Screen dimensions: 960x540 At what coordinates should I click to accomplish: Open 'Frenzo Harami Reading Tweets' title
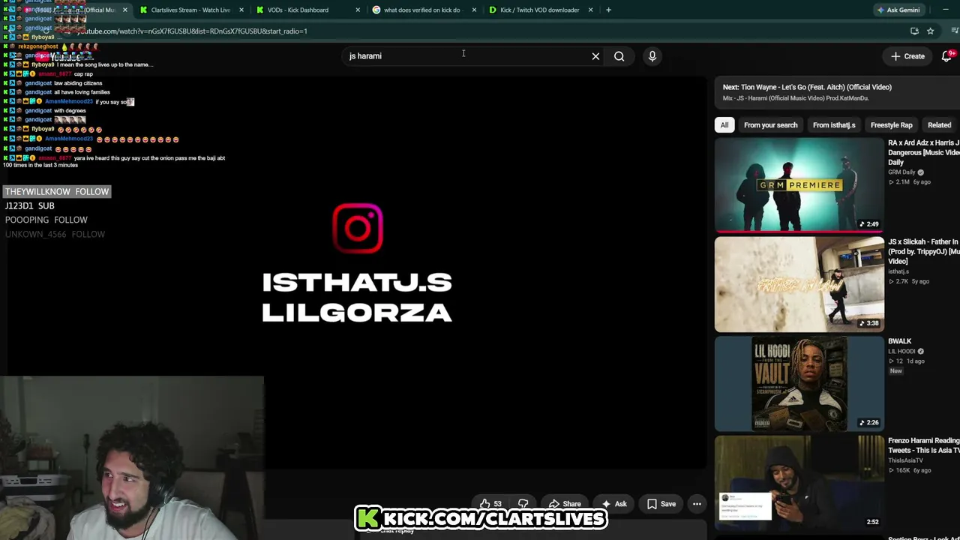pyautogui.click(x=924, y=445)
